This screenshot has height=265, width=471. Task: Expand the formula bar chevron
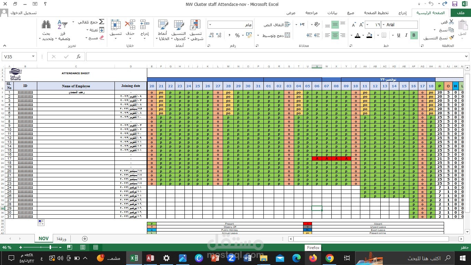(467, 57)
